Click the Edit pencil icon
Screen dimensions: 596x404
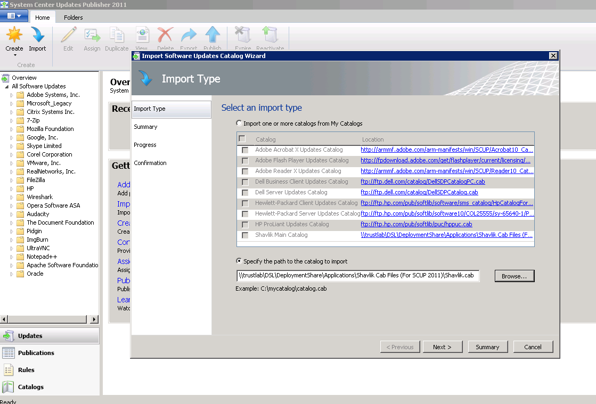coord(68,35)
